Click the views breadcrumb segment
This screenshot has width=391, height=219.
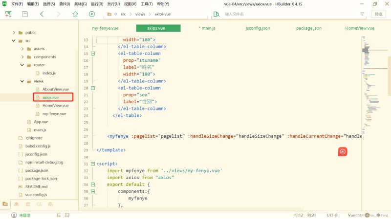click(140, 14)
